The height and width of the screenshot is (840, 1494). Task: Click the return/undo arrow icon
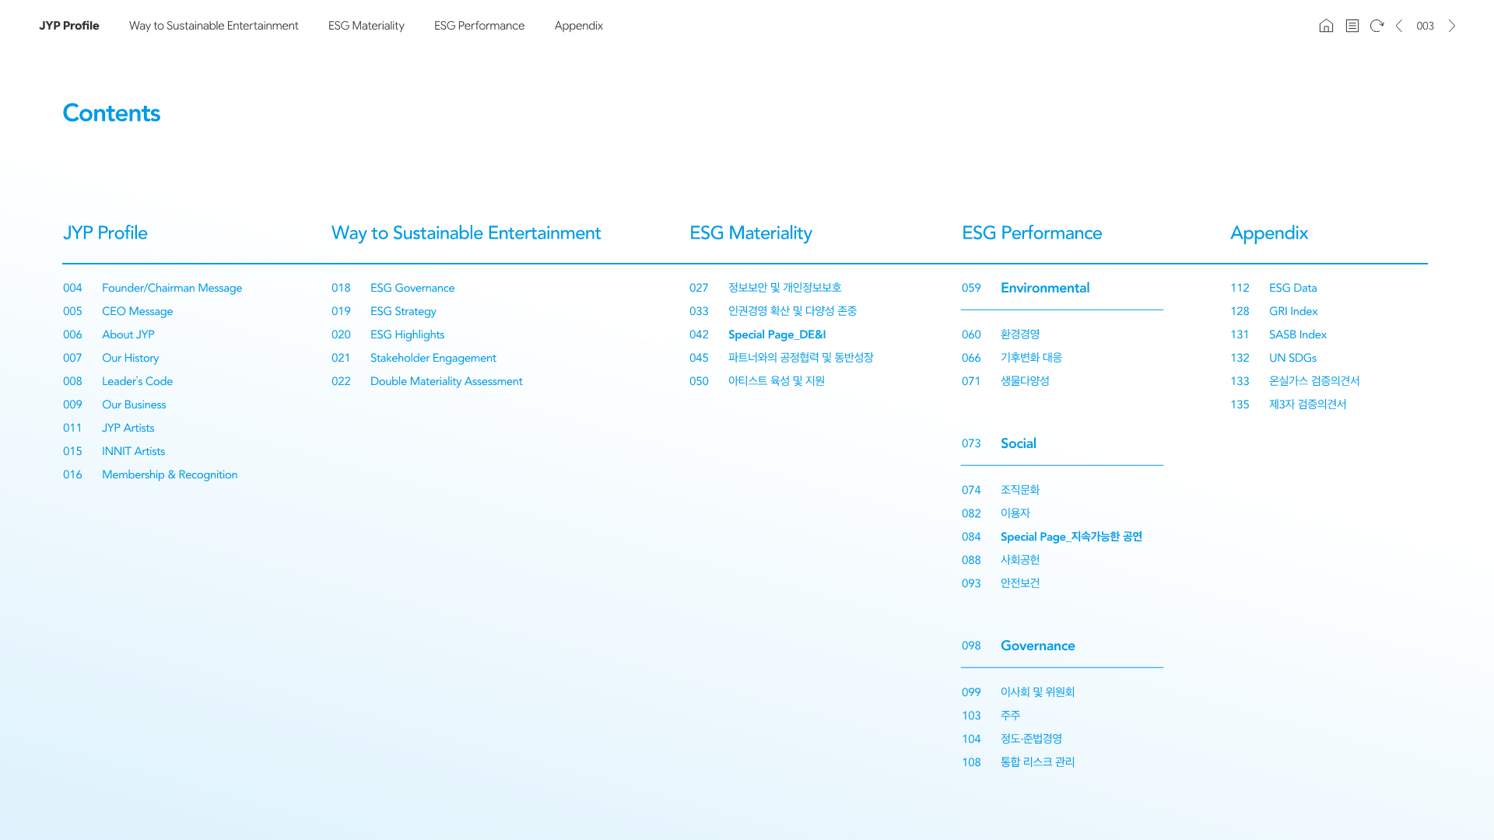pos(1377,26)
